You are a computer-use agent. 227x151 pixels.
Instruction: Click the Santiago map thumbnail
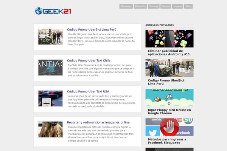pos(51,67)
